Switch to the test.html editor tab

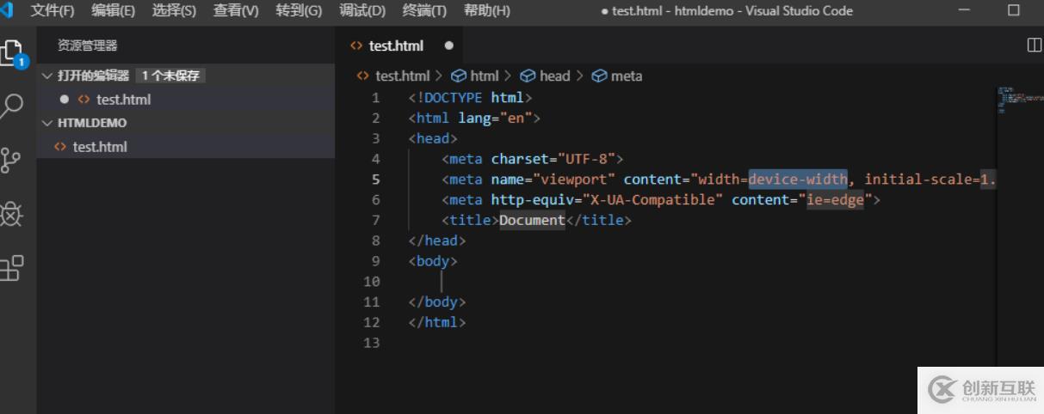pos(396,46)
